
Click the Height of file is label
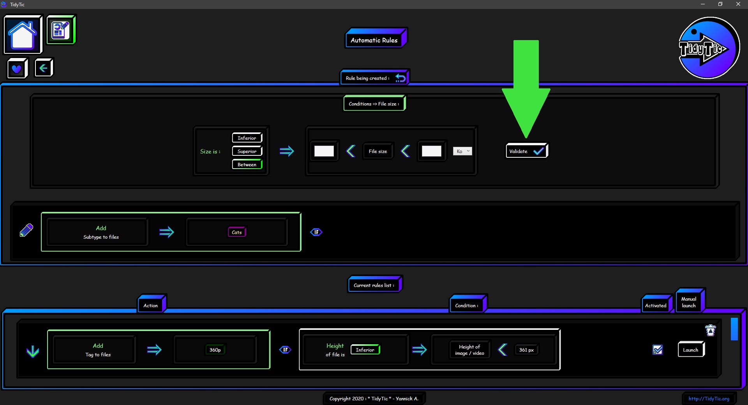pyautogui.click(x=335, y=350)
